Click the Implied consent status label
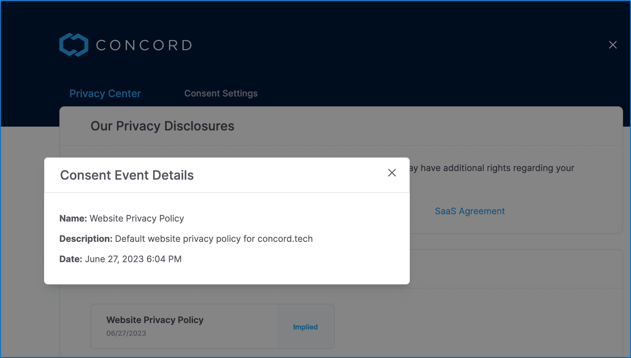This screenshot has height=358, width=631. tap(305, 327)
